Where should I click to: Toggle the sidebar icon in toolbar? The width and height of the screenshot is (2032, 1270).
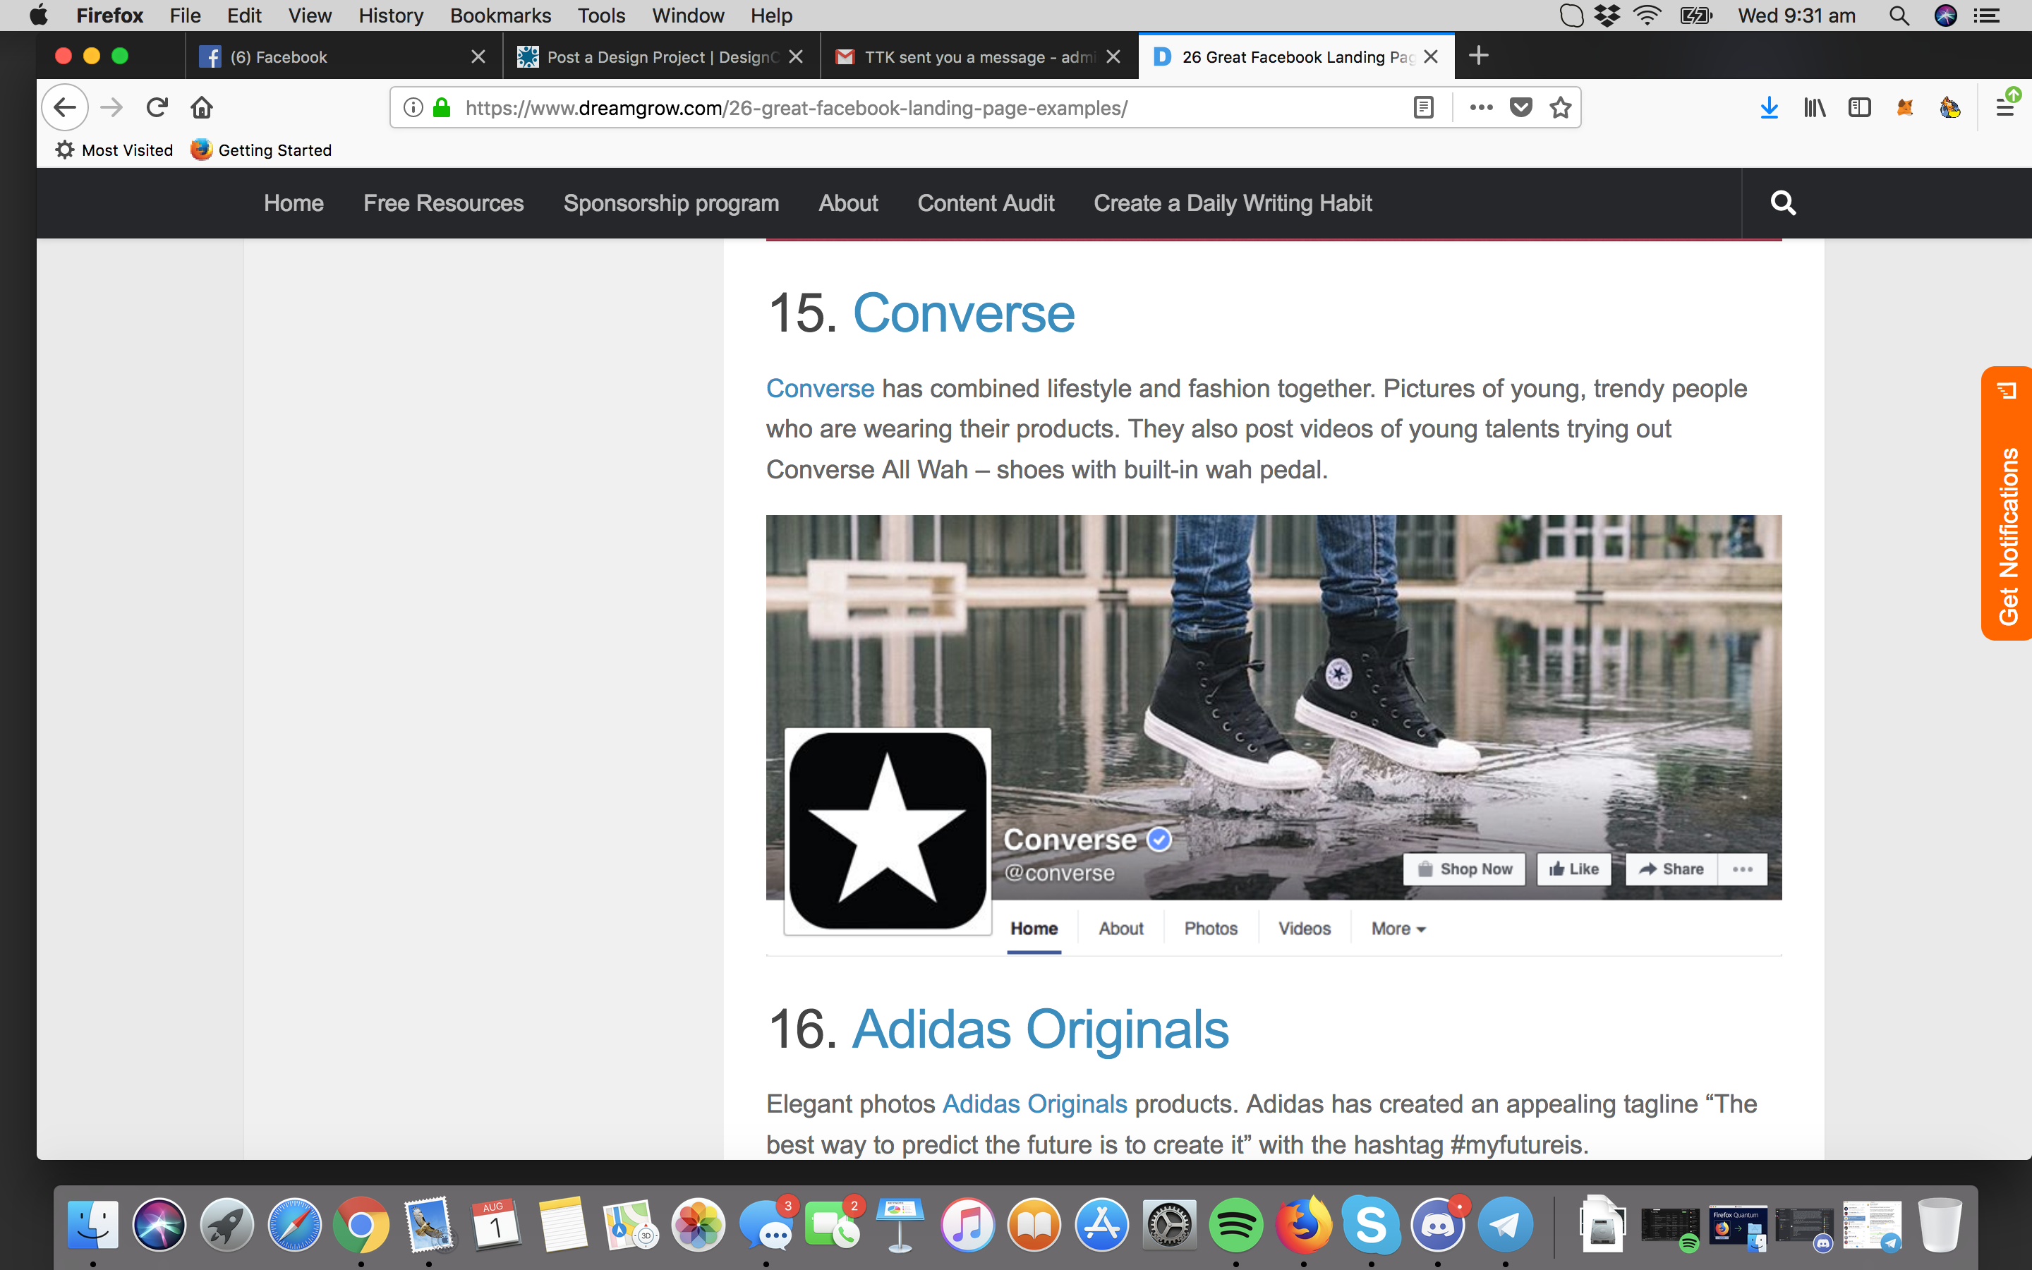[1859, 107]
